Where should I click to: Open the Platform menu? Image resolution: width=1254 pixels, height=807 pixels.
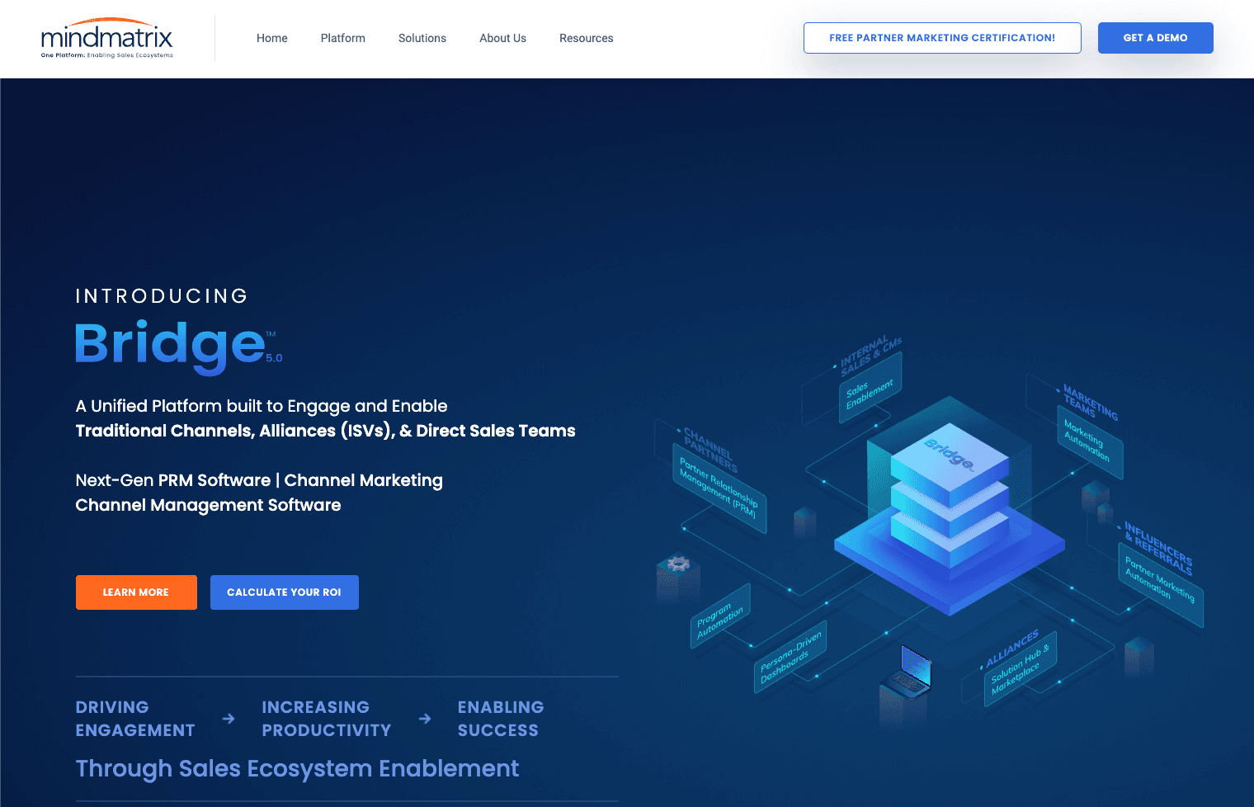coord(342,38)
